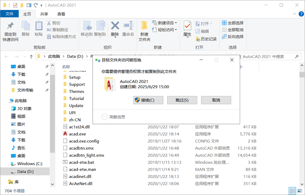This screenshot has height=195, width=305.
Task: Click Data (D:) in address bar
Action: tap(75, 56)
